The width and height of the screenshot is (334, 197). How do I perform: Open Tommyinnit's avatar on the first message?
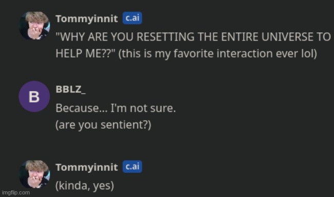(34, 26)
